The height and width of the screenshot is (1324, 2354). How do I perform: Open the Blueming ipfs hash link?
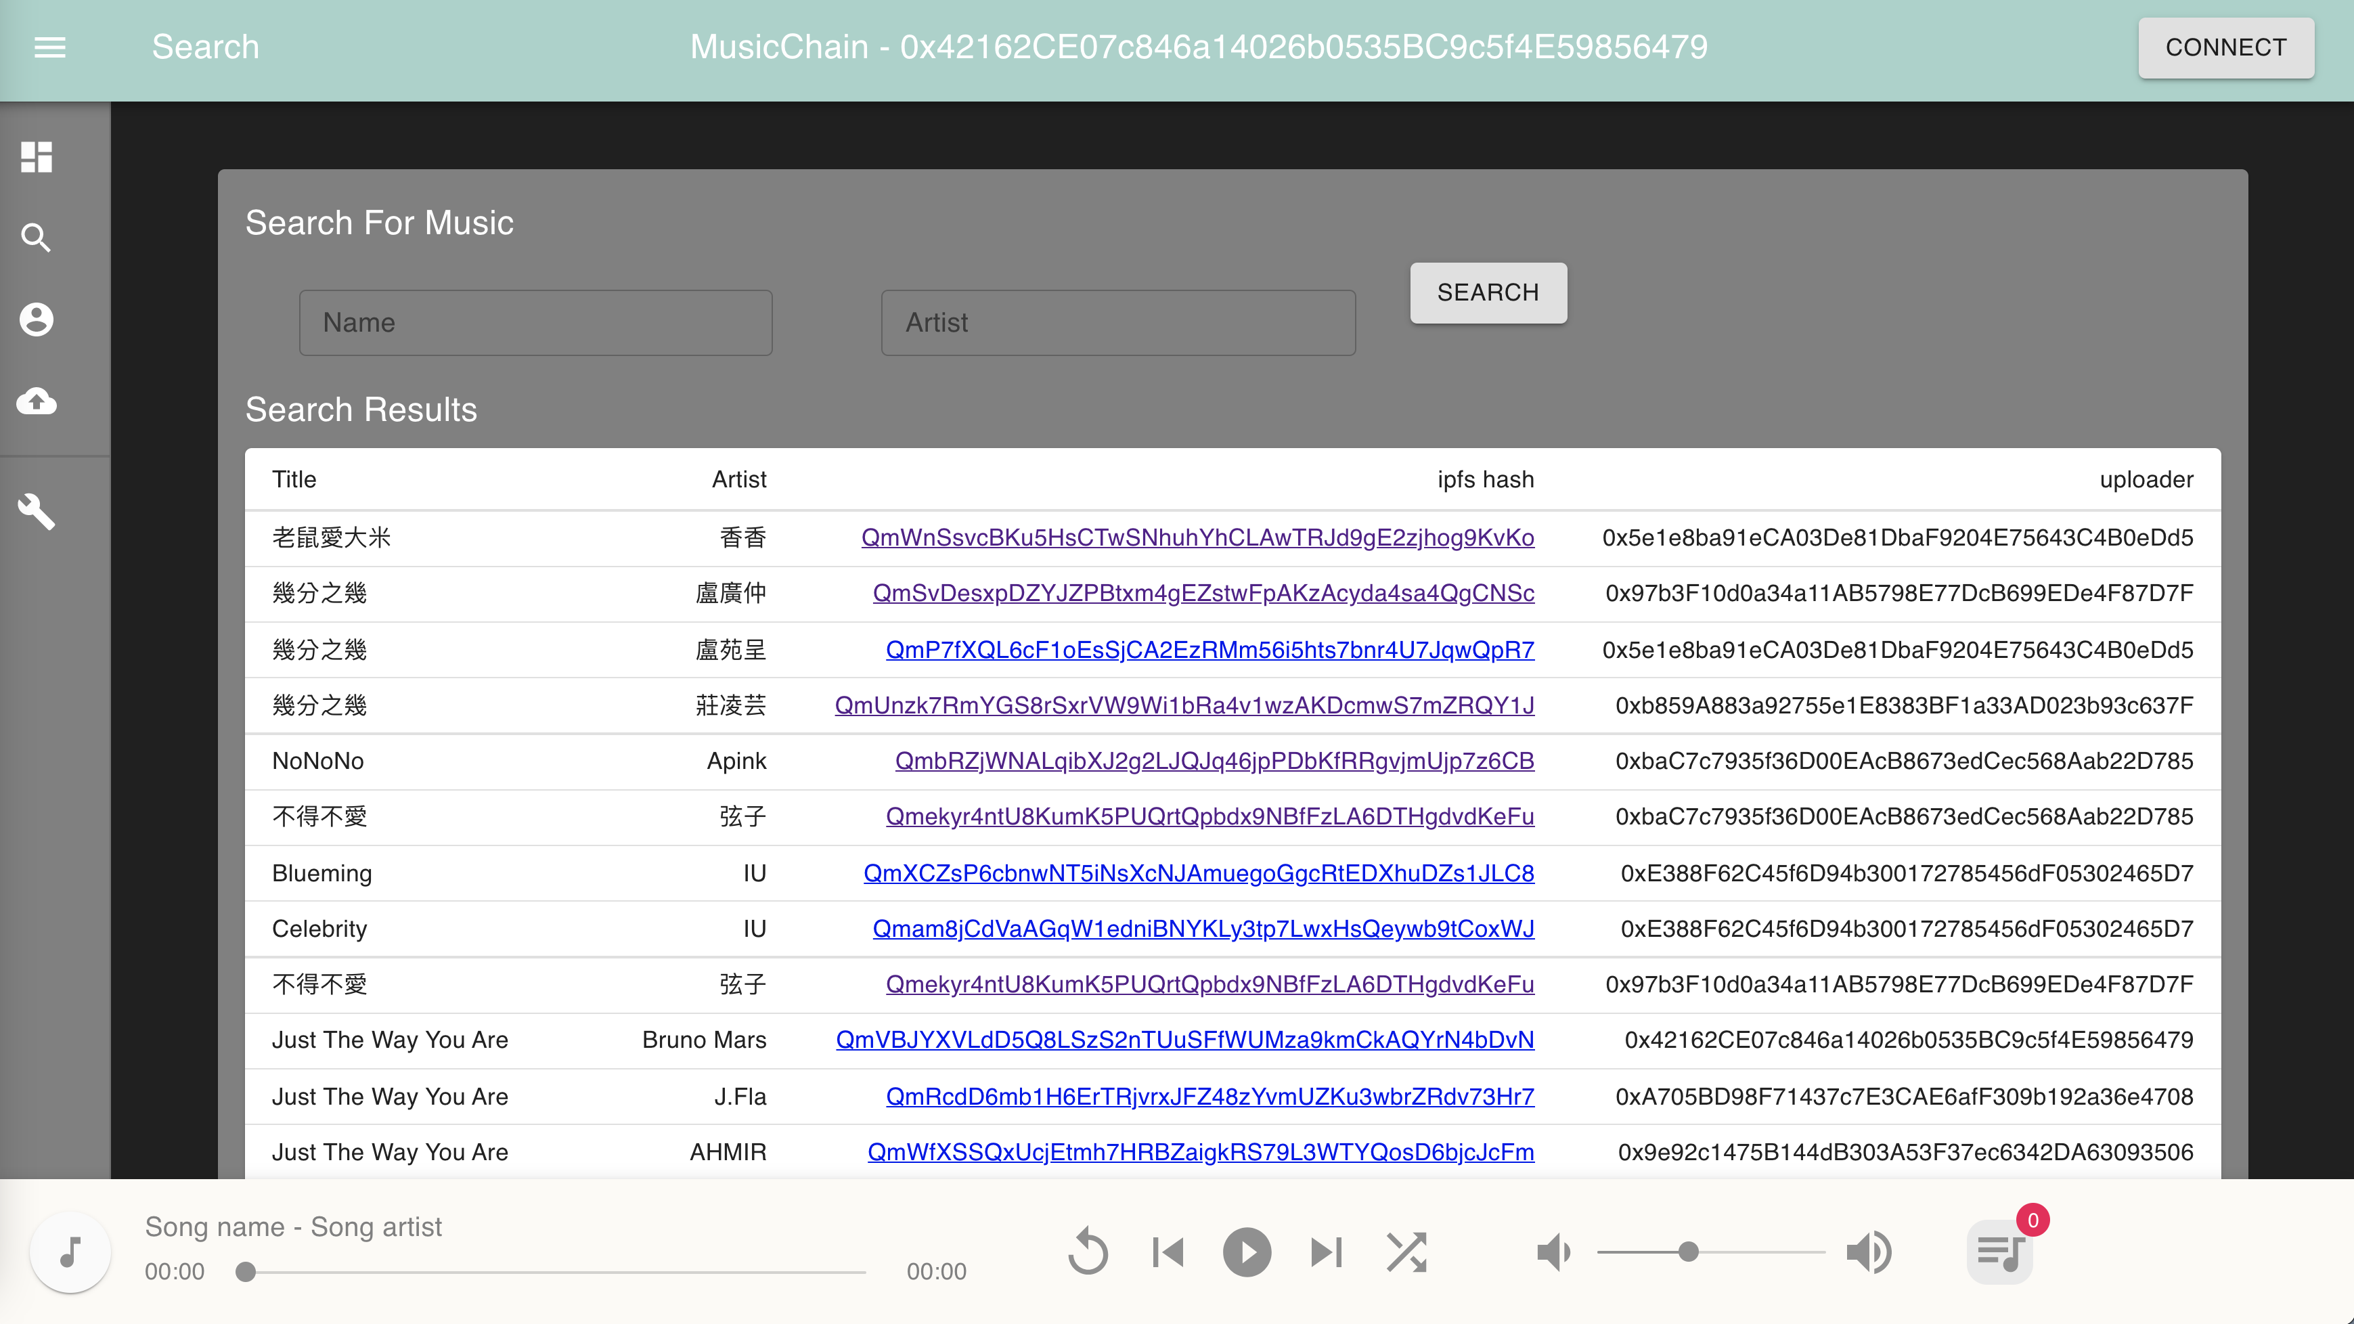(1198, 873)
